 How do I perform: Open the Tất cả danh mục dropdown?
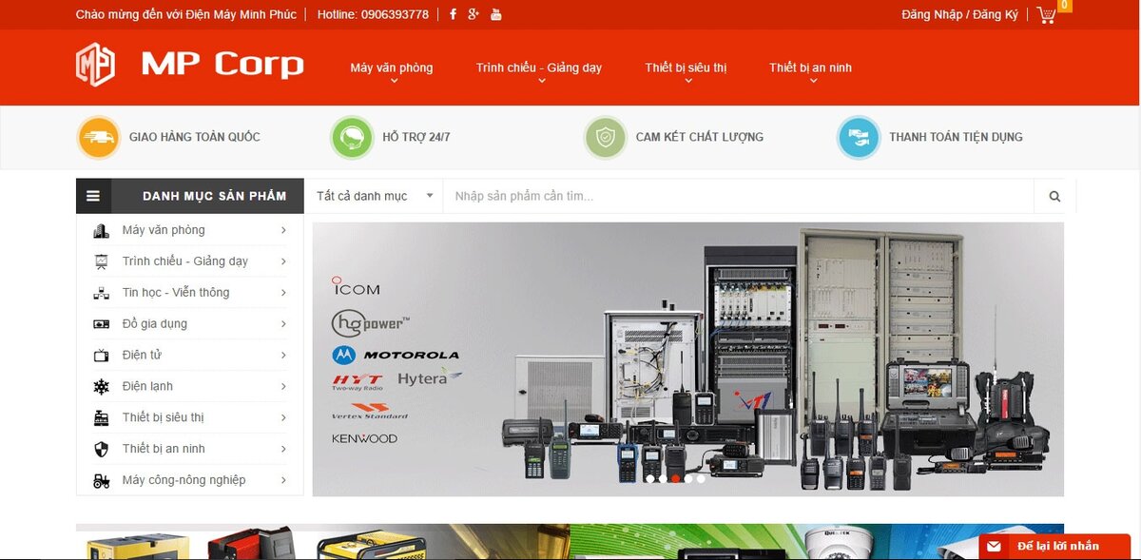[x=374, y=196]
